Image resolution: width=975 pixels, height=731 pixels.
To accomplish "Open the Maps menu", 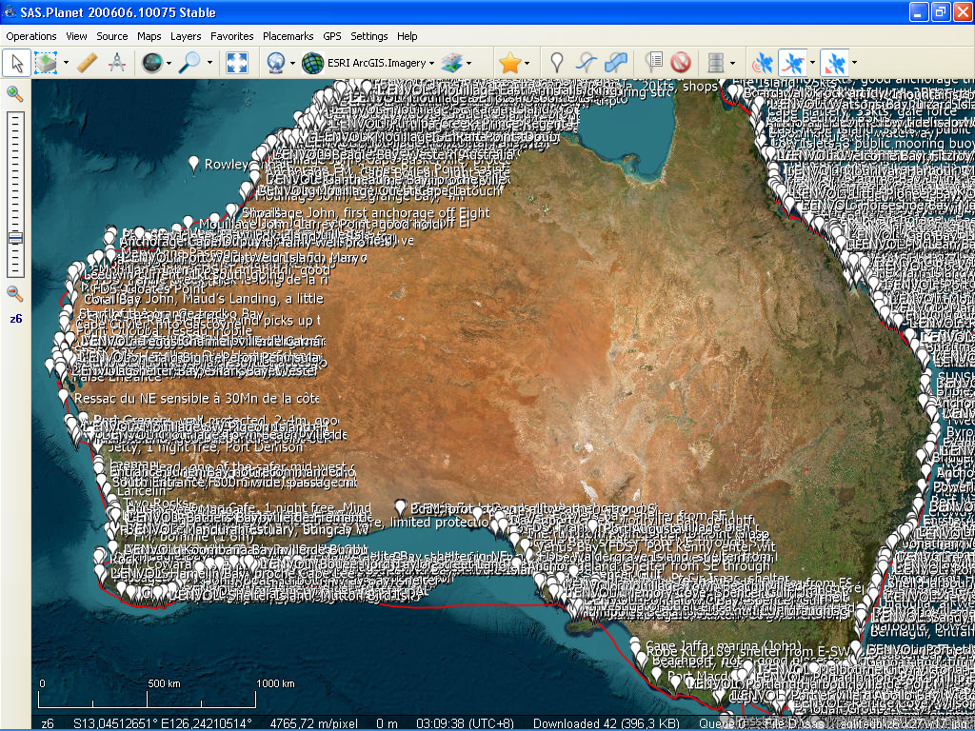I will pyautogui.click(x=149, y=36).
